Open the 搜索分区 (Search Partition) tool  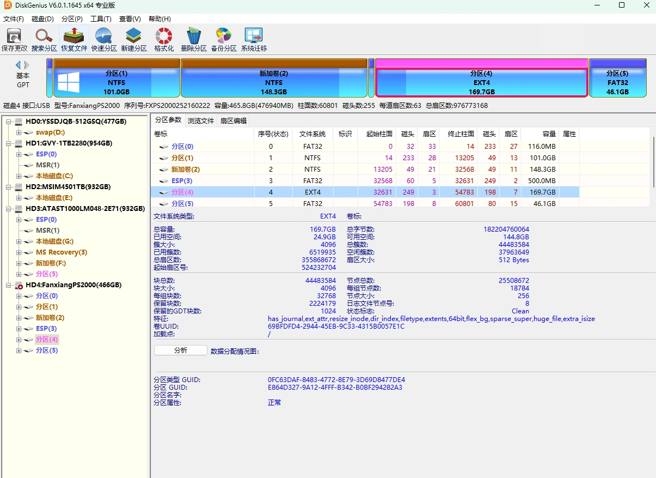click(x=44, y=38)
